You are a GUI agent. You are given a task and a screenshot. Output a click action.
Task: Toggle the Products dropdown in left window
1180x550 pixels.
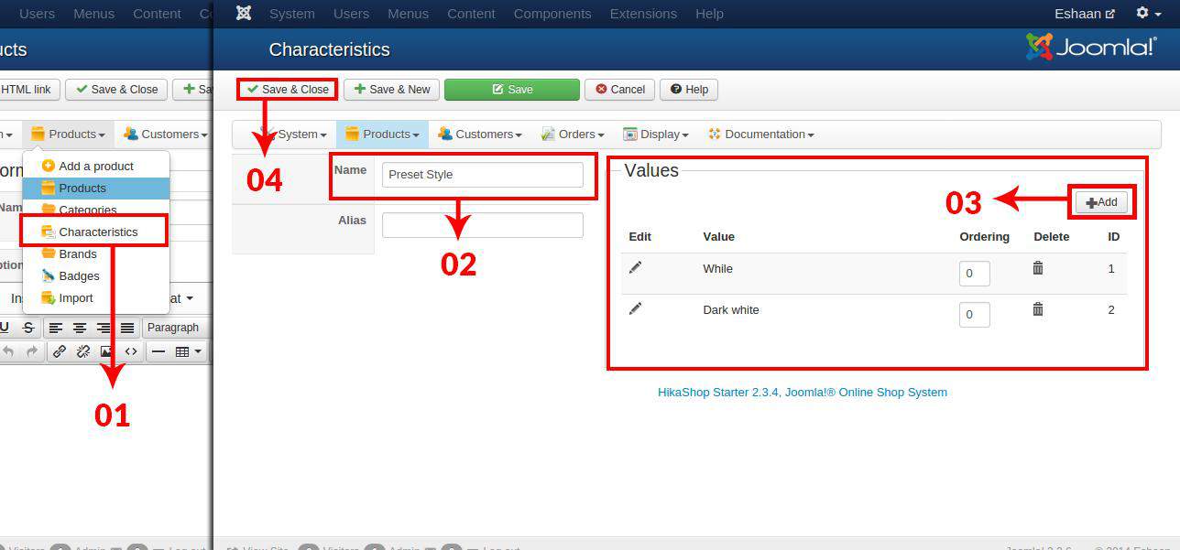[x=68, y=134]
